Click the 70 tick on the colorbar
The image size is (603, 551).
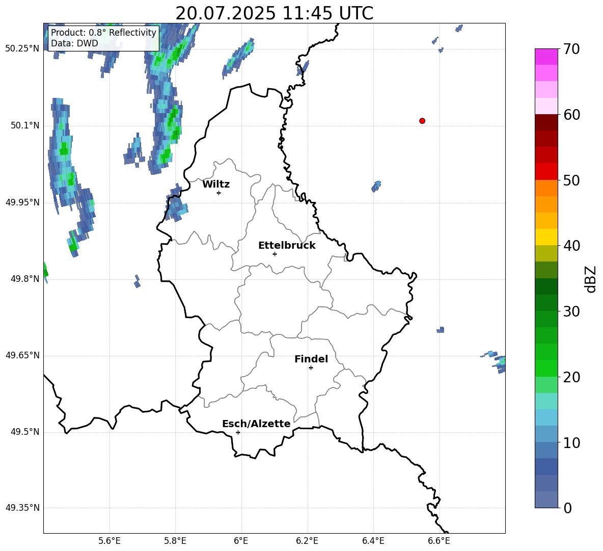tap(571, 49)
